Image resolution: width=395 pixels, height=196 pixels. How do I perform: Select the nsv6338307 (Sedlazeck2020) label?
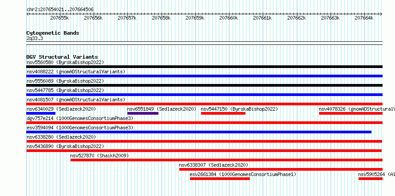(x=213, y=165)
